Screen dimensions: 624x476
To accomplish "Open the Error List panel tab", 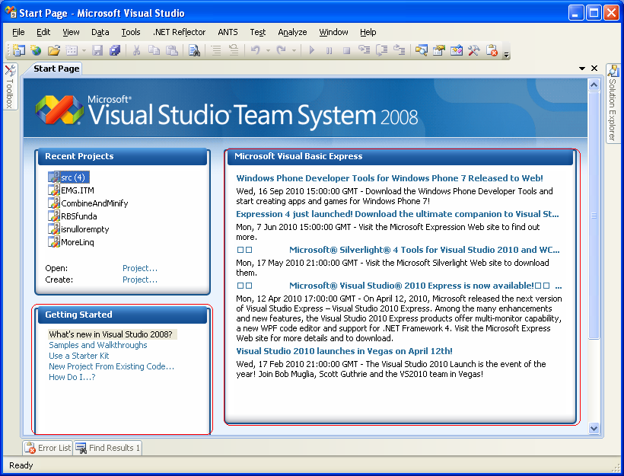I will point(48,448).
